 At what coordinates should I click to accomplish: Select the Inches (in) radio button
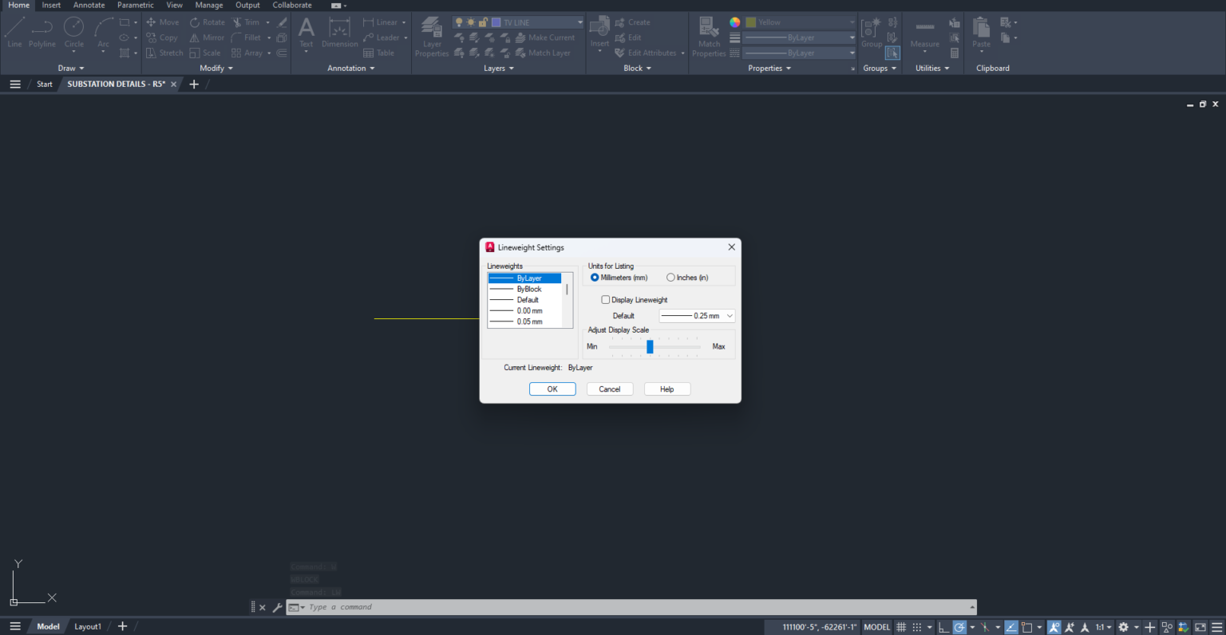(670, 277)
